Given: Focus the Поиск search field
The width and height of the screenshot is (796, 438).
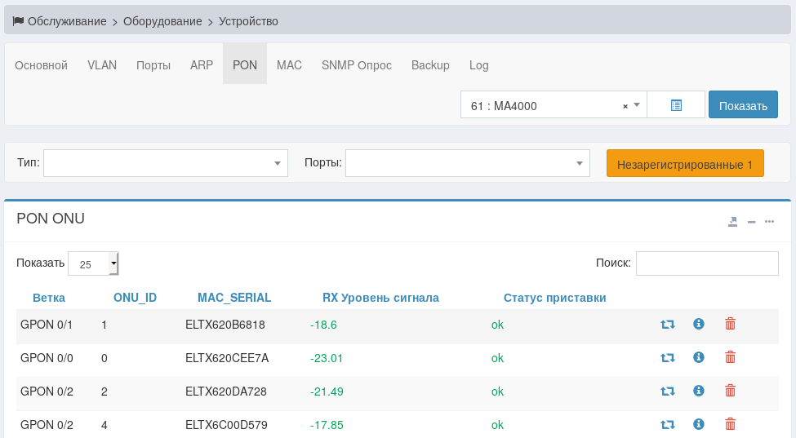Looking at the screenshot, I should pyautogui.click(x=706, y=263).
